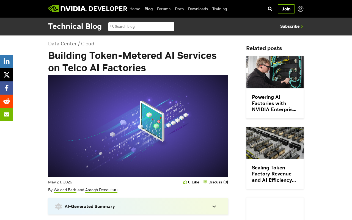Open the Downloads menu item
352x220 pixels.
click(x=198, y=9)
